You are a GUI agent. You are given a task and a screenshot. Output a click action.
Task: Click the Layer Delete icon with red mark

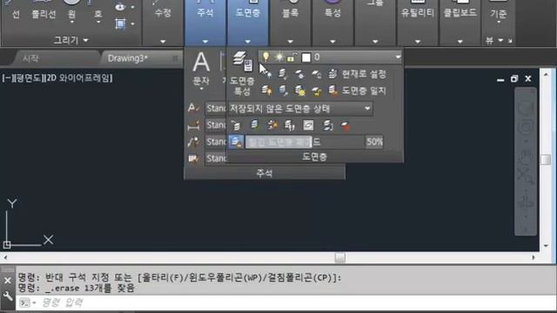tap(346, 125)
